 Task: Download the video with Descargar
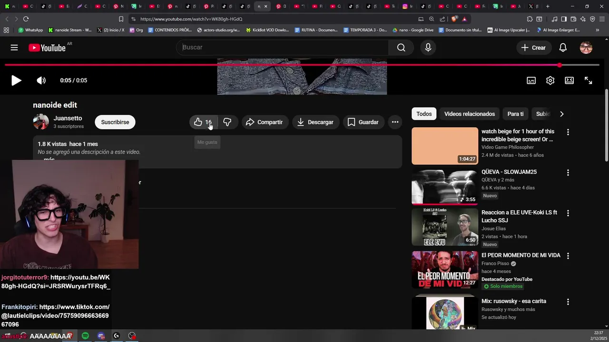tap(315, 122)
